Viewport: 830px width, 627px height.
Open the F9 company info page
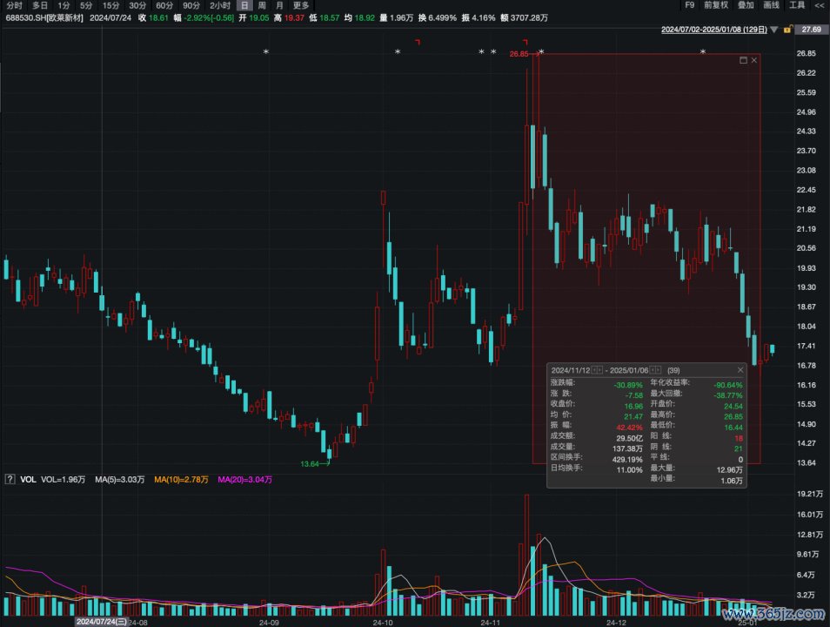coord(690,5)
